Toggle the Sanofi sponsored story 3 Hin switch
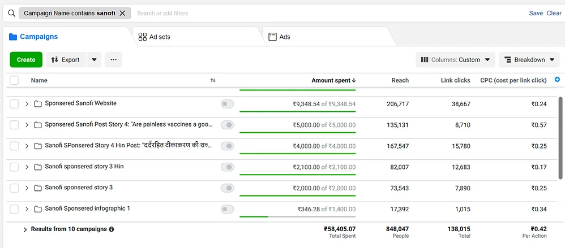Image resolution: width=565 pixels, height=248 pixels. click(x=227, y=167)
